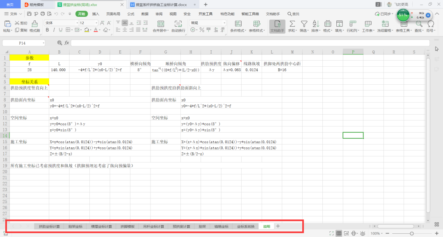Click the Print icon in quick access toolbar
The width and height of the screenshot is (443, 237).
point(43,14)
